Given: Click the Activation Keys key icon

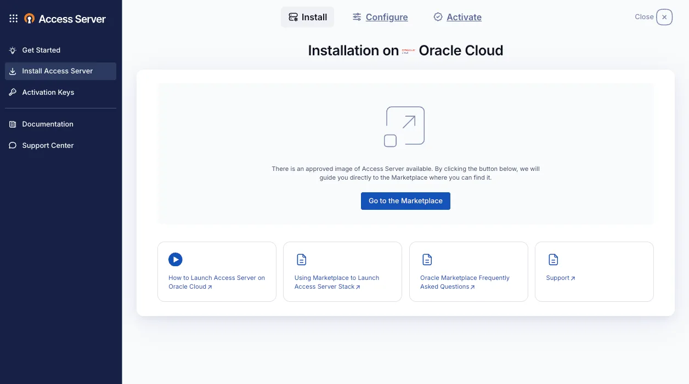Looking at the screenshot, I should (13, 93).
